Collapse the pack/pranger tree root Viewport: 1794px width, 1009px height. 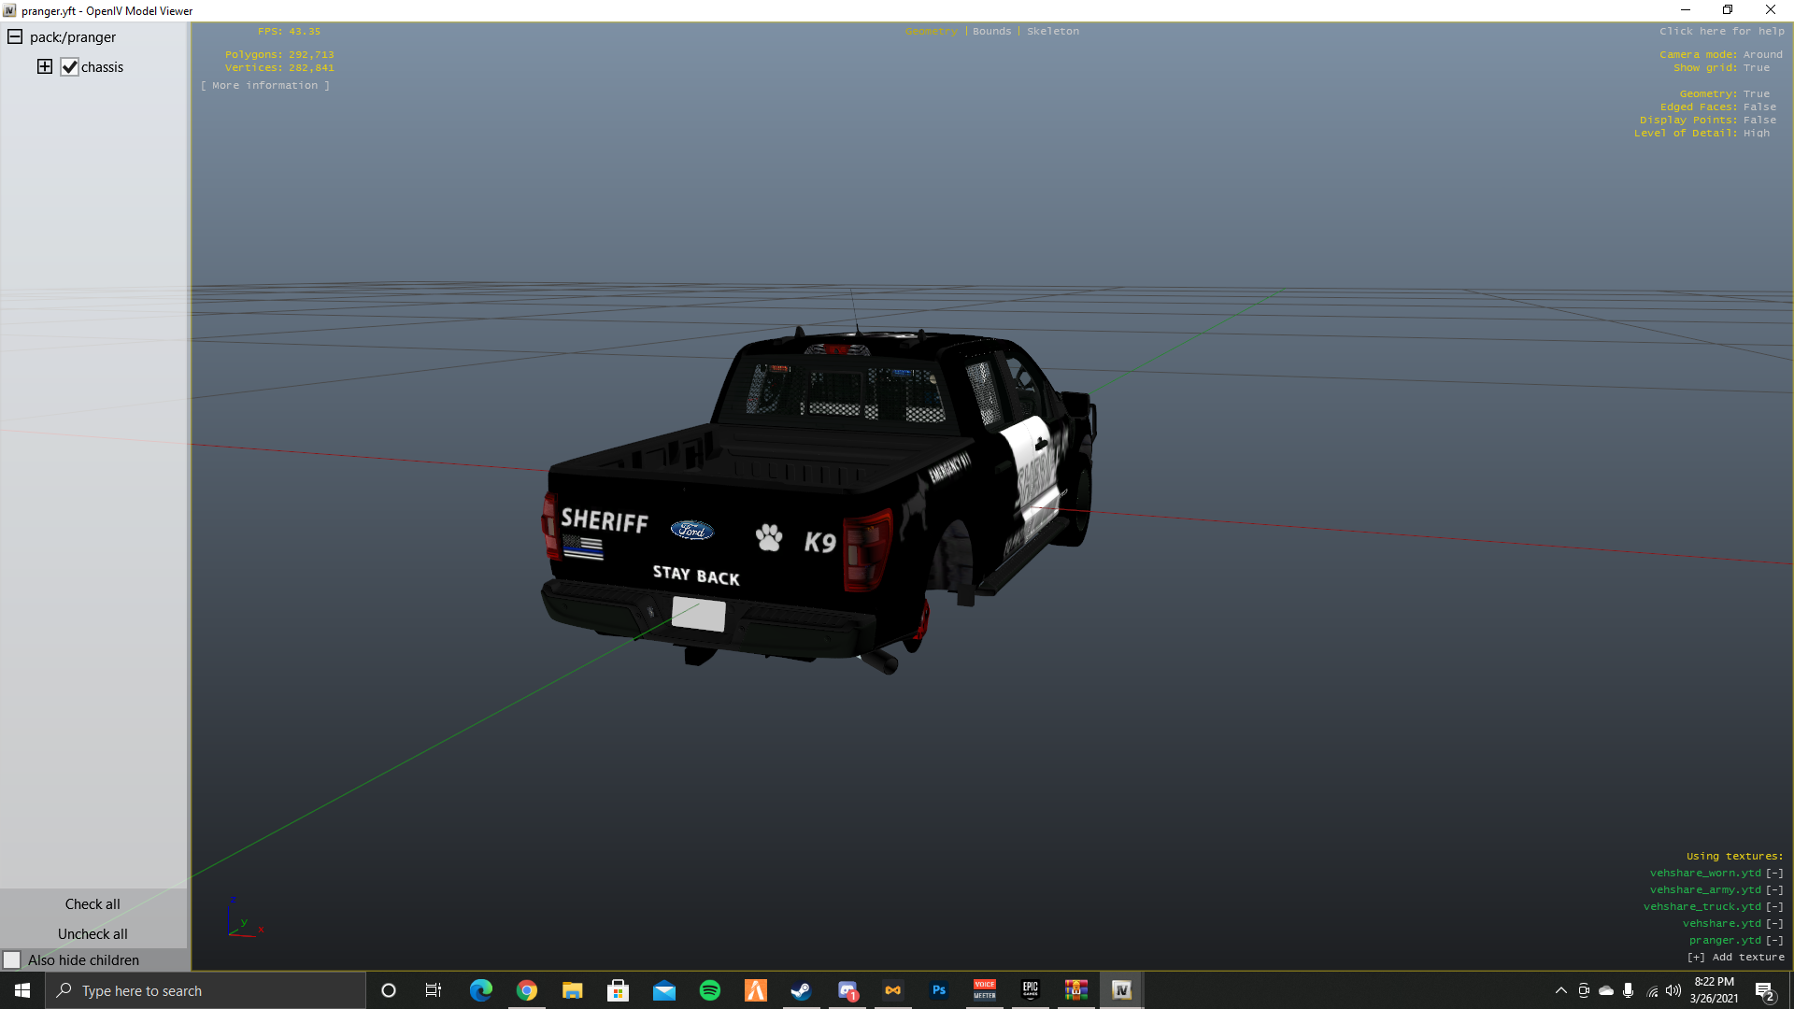[x=15, y=37]
